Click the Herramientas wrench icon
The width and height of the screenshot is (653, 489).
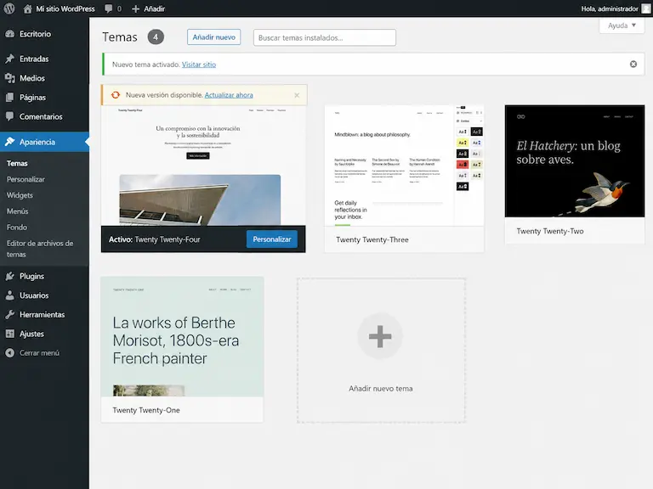(x=10, y=314)
